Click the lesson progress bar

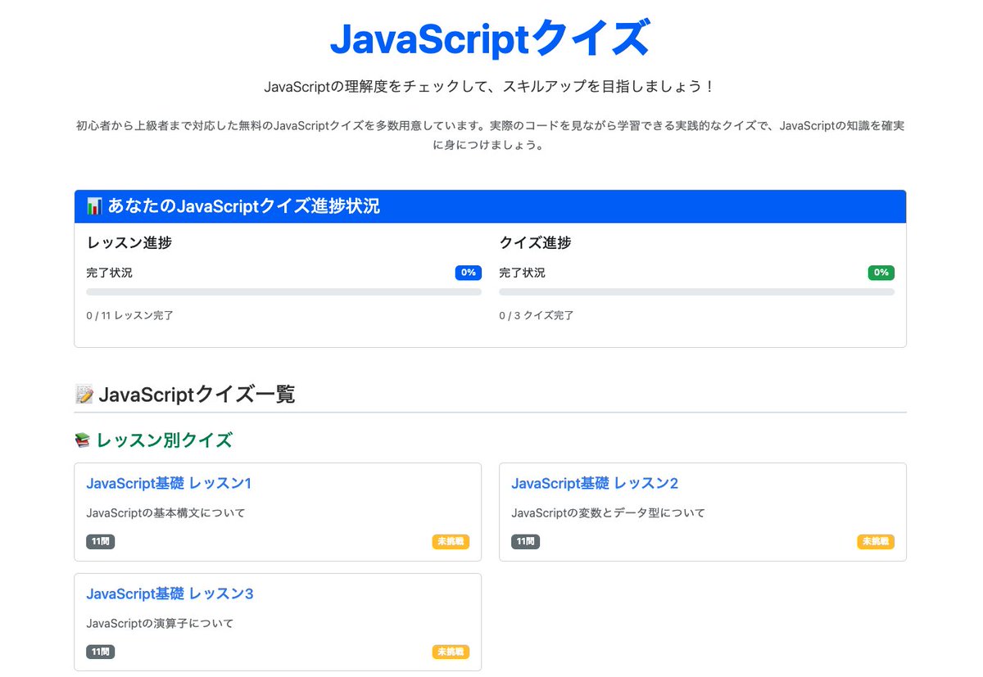[x=283, y=291]
